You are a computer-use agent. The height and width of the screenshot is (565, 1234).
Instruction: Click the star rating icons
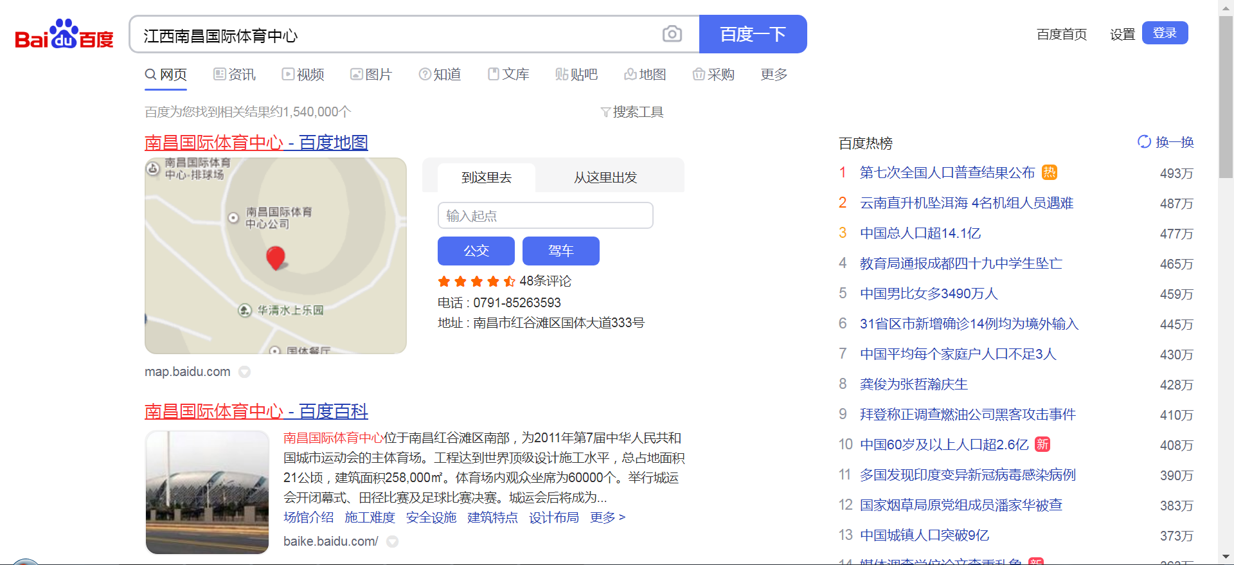476,281
